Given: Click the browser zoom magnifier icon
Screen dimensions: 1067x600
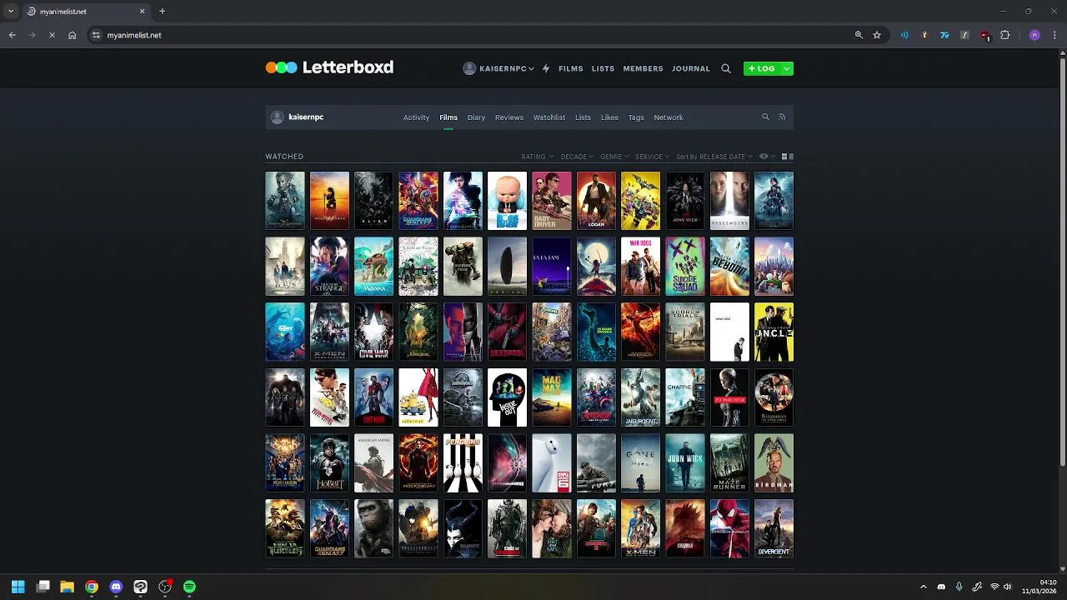Looking at the screenshot, I should coord(859,35).
